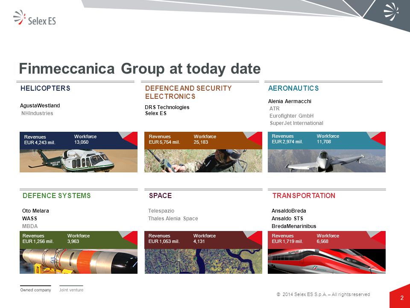Click the Oto Melara company name
Screen dimensions: 410x308
tap(35, 211)
